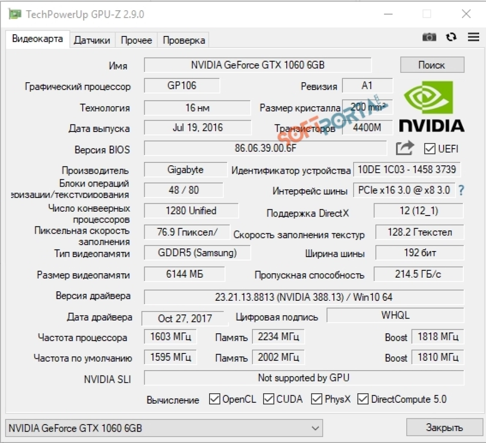Click the BIOS version field 86.06.39.00.6F

(x=265, y=148)
